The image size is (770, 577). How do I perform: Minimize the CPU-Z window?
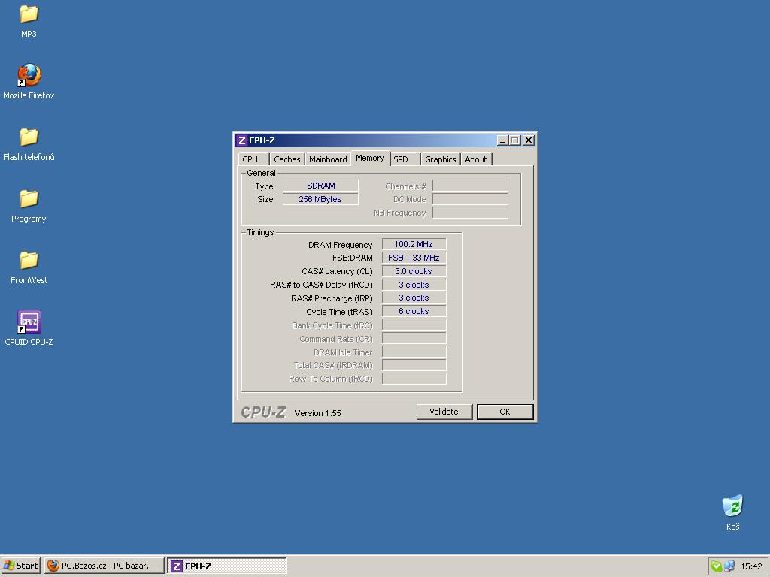pos(502,140)
